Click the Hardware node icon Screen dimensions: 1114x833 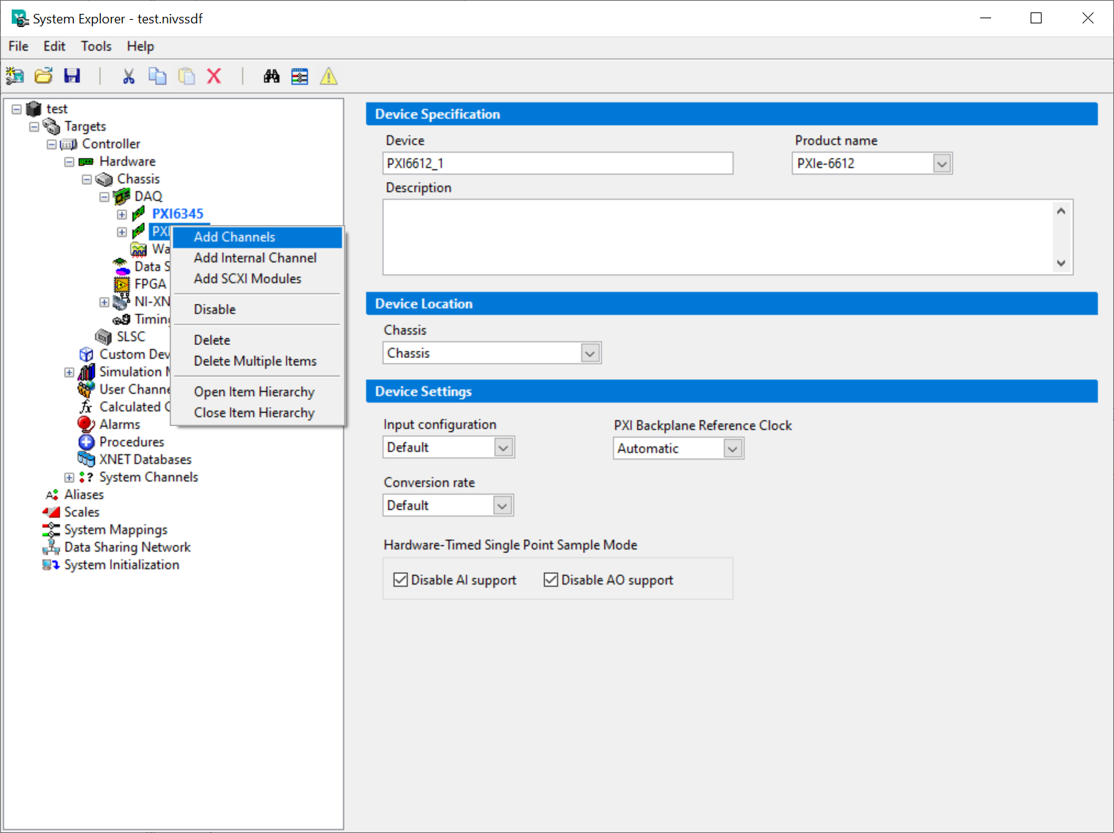click(x=86, y=161)
